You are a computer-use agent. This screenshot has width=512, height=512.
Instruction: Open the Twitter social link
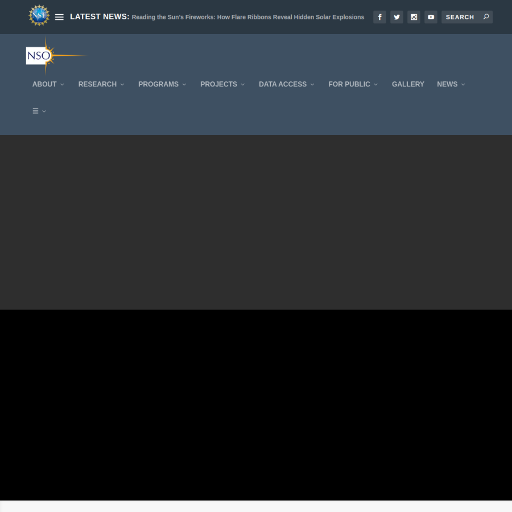tap(397, 17)
